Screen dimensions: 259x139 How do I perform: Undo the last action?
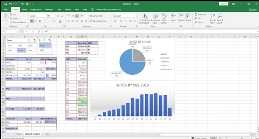(x=10, y=4)
